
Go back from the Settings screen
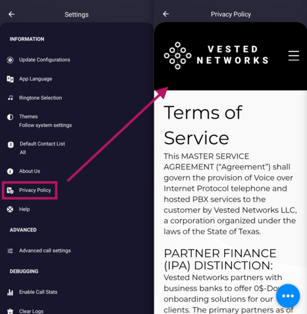coord(12,14)
